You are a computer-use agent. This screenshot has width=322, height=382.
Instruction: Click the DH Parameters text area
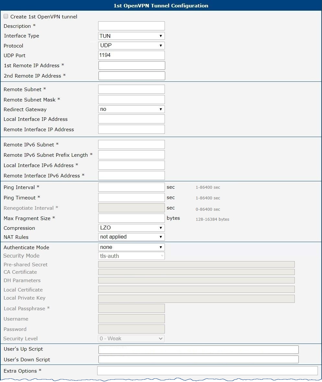196,280
